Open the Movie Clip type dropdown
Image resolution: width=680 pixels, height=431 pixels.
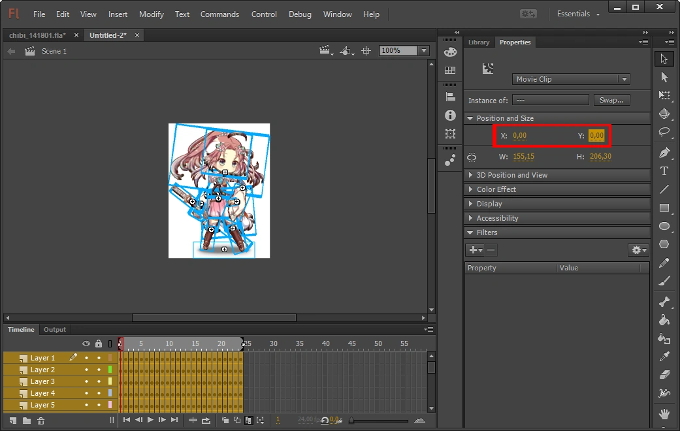click(624, 79)
